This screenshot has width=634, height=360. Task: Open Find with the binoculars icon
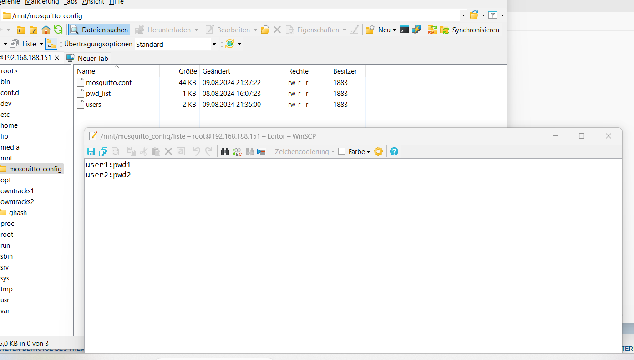coord(225,152)
